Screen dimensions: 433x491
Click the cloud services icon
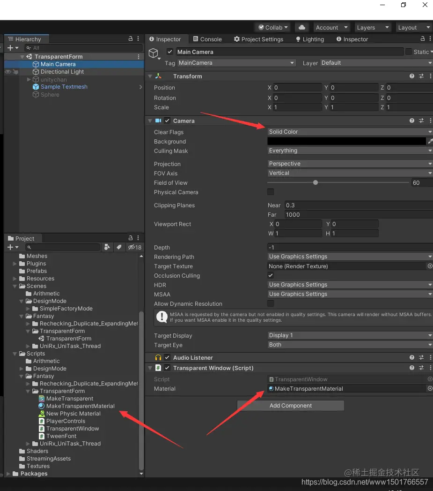tap(301, 27)
